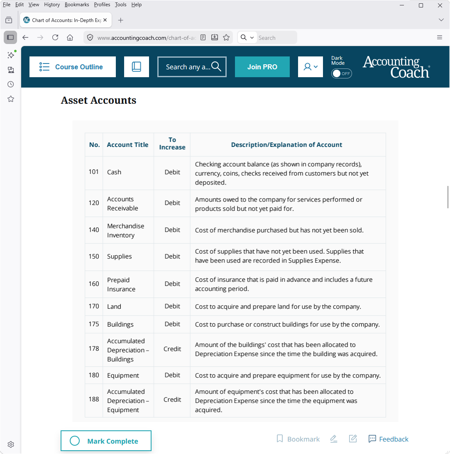450x454 pixels.
Task: Open the Profiles menu
Action: point(102,5)
